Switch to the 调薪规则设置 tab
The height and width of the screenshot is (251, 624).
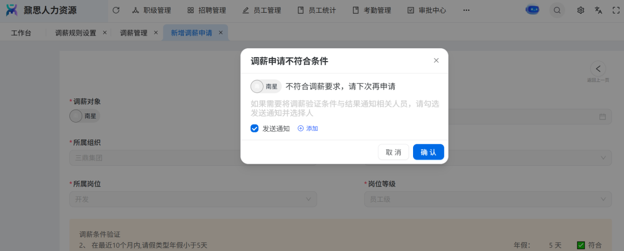point(75,33)
